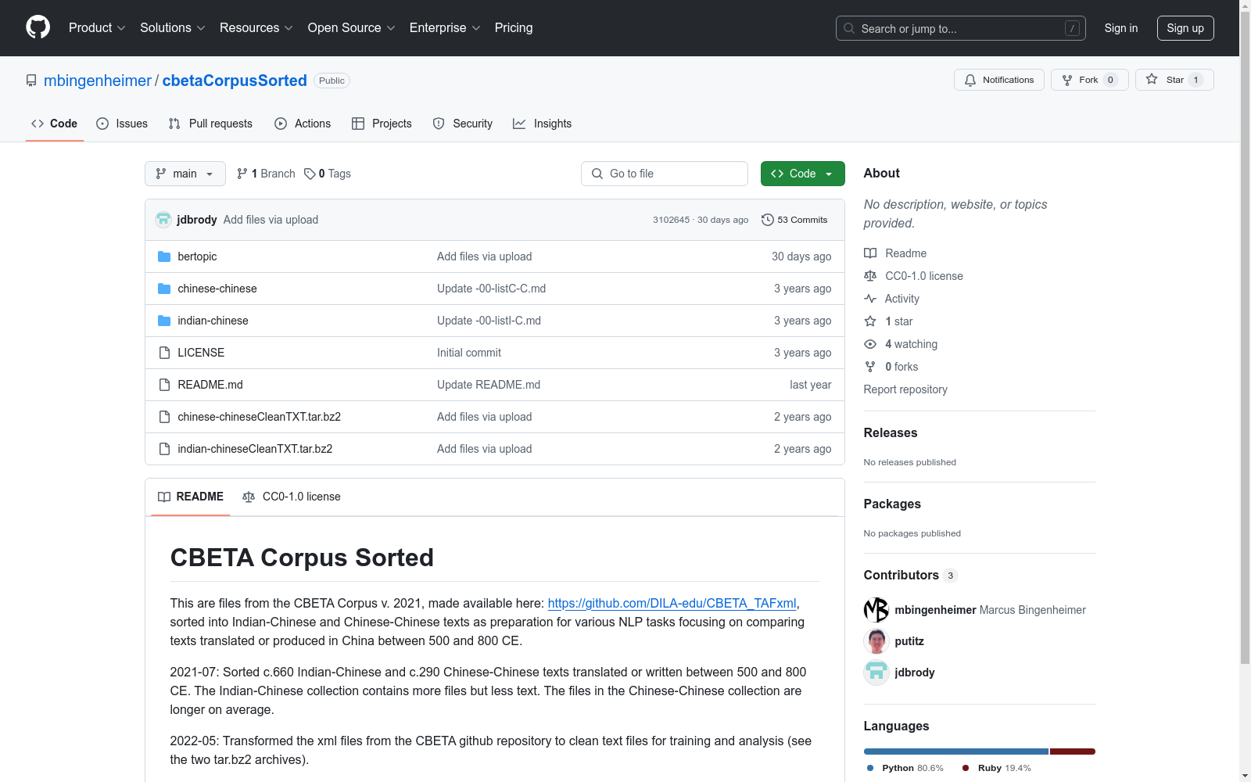Go to the Security tab
This screenshot has width=1251, height=782.
[463, 124]
